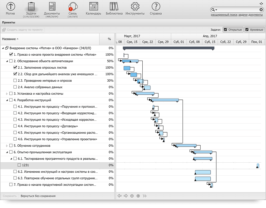Image resolution: width=266 pixels, height=208 pixels.
Task: Select task 4.6 Инструкция «Управление проектами»
Action: point(57,139)
